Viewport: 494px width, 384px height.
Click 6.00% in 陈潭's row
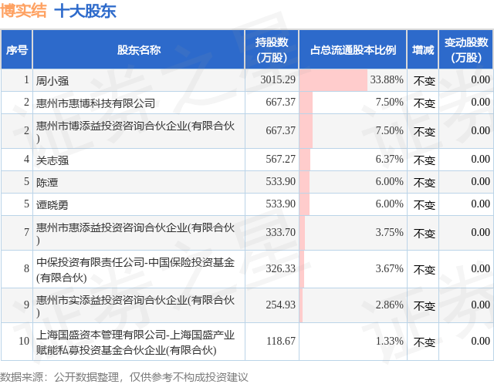(389, 181)
